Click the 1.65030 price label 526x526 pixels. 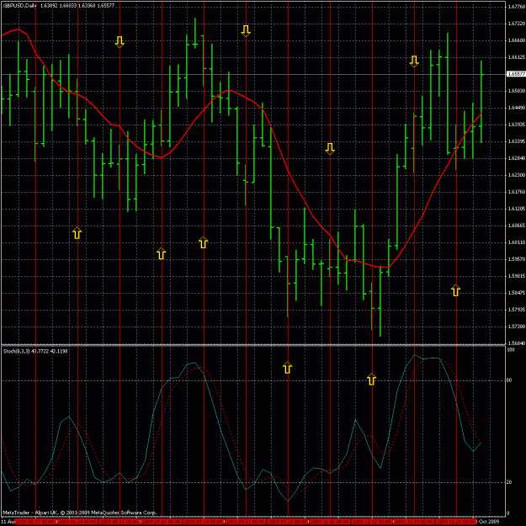(516, 91)
